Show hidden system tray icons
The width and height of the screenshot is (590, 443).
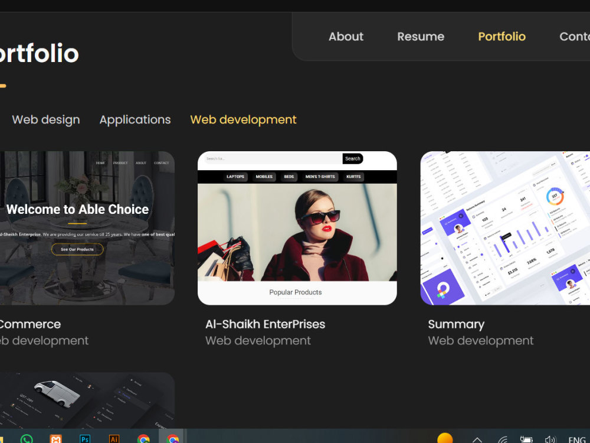[x=477, y=439]
